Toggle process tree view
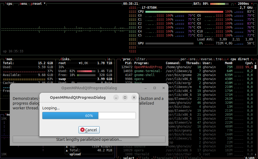 219,59
